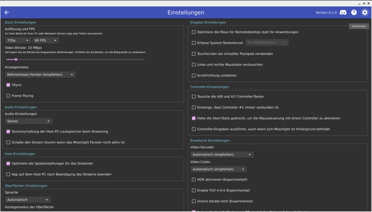This screenshot has height=212, width=372.
Task: Enable Unlock bitrate limit checkbox
Action: 194,201
